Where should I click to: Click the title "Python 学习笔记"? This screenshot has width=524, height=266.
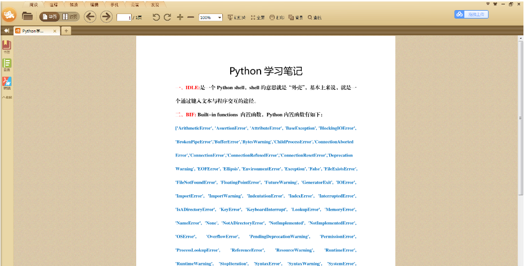(x=266, y=71)
